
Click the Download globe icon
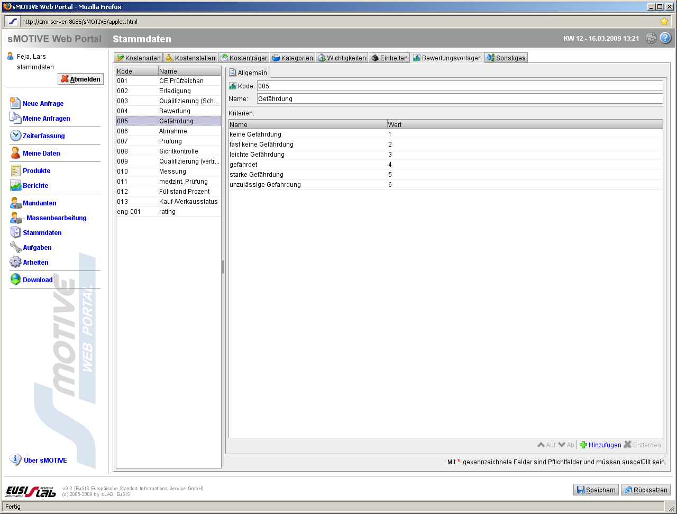tap(15, 279)
